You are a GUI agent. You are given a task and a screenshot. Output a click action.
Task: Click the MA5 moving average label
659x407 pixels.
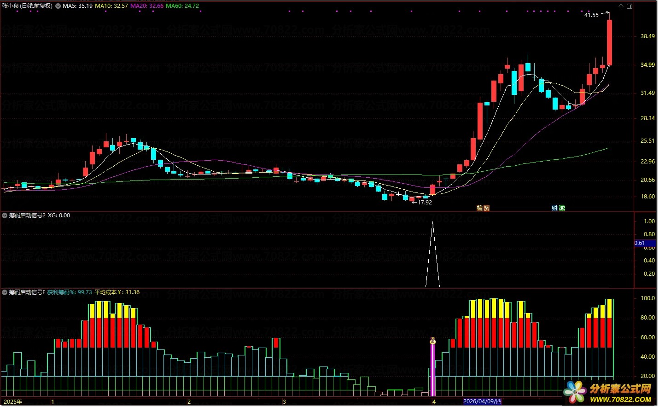(77, 6)
